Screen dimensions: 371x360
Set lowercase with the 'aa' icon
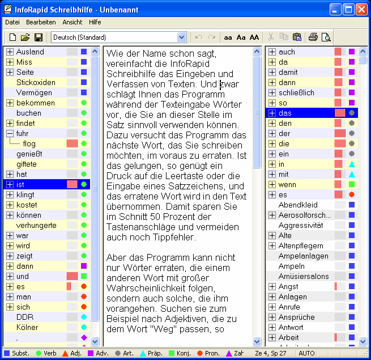point(228,37)
